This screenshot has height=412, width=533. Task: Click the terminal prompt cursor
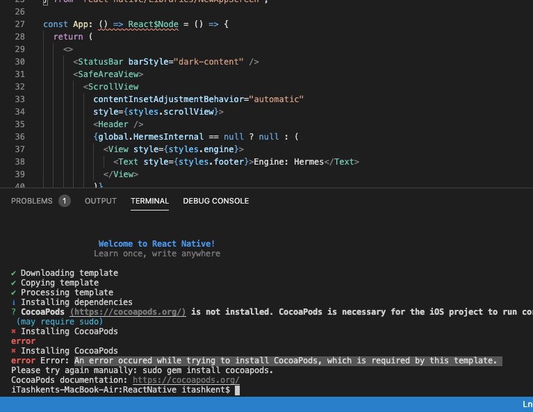[237, 390]
